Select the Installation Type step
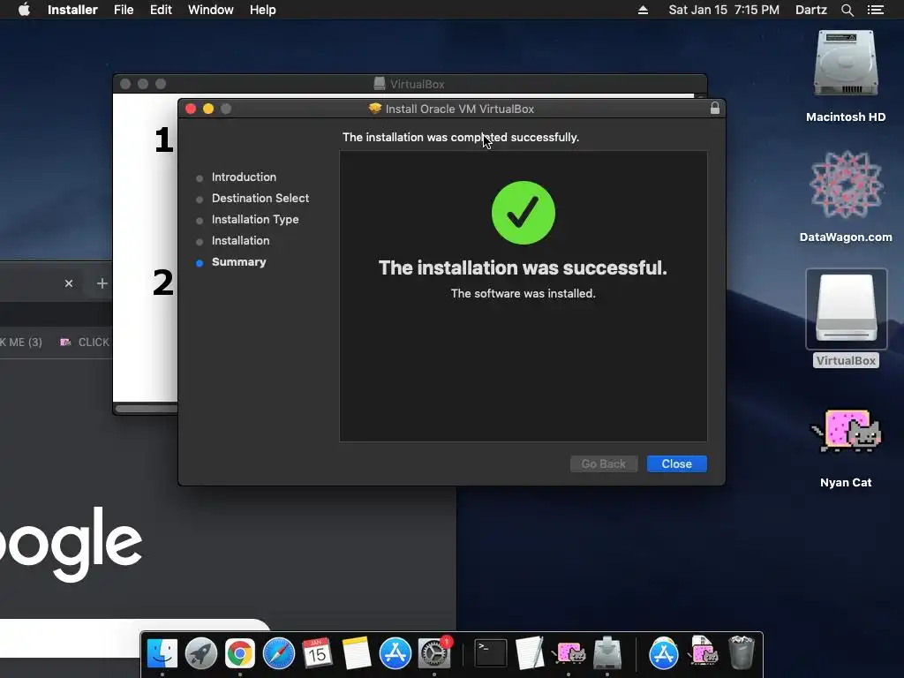Viewport: 904px width, 678px height. tap(255, 220)
